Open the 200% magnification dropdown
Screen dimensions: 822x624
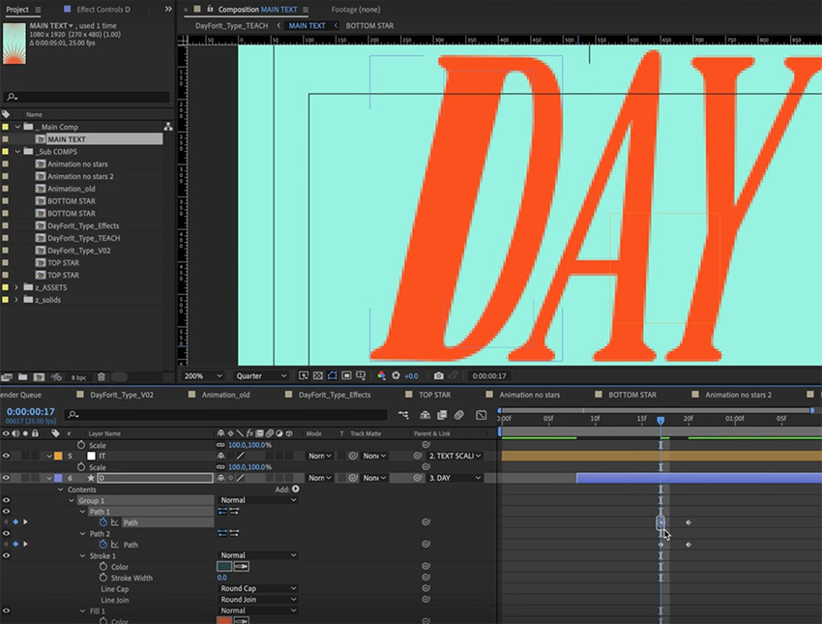(x=204, y=375)
